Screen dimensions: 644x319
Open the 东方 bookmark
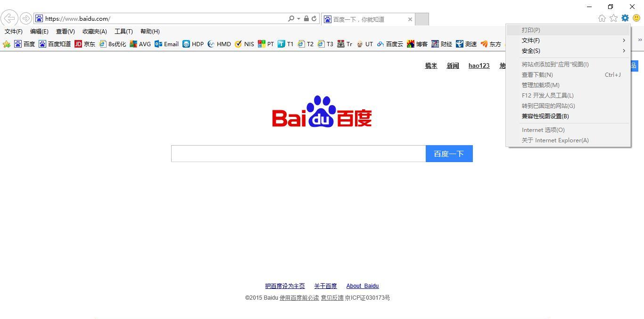coord(491,44)
